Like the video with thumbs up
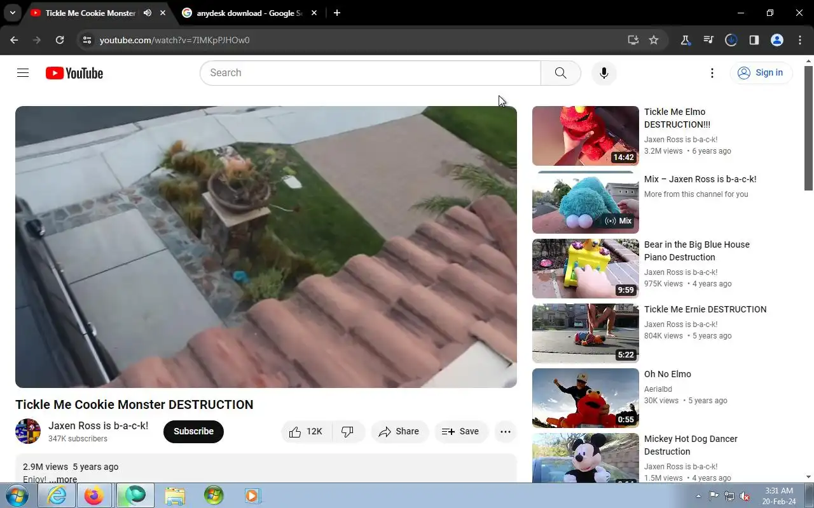Viewport: 814px width, 508px height. (307, 432)
